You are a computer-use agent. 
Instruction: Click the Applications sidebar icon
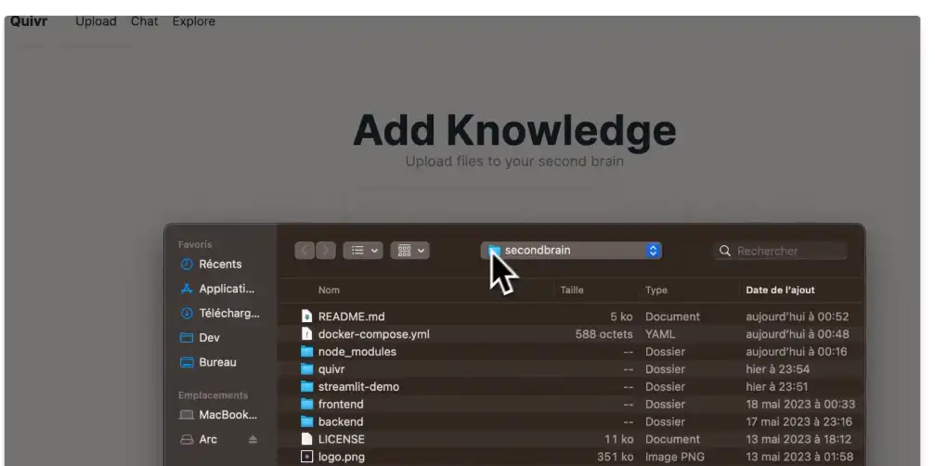coord(187,289)
